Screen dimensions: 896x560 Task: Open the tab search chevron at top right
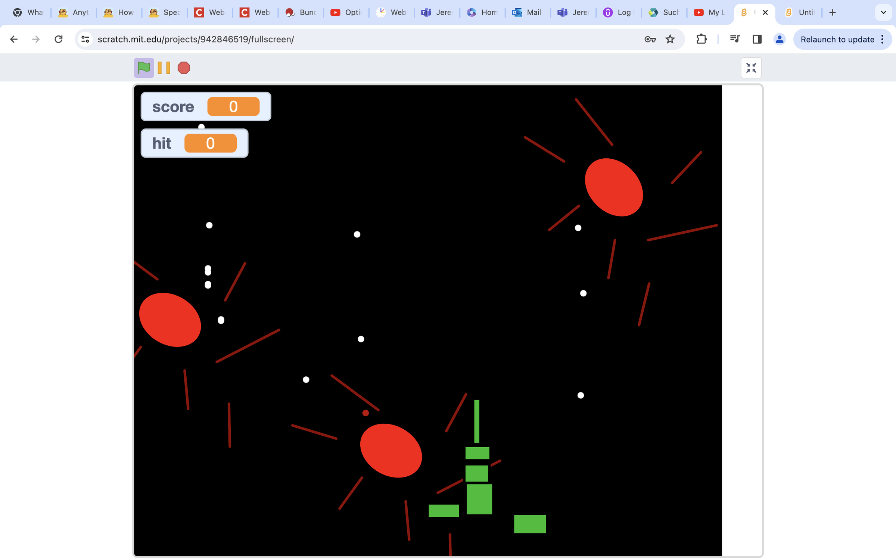pyautogui.click(x=883, y=12)
